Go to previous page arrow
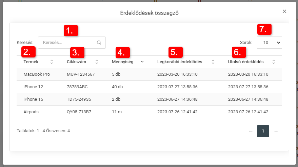The image size is (298, 167). point(251,131)
